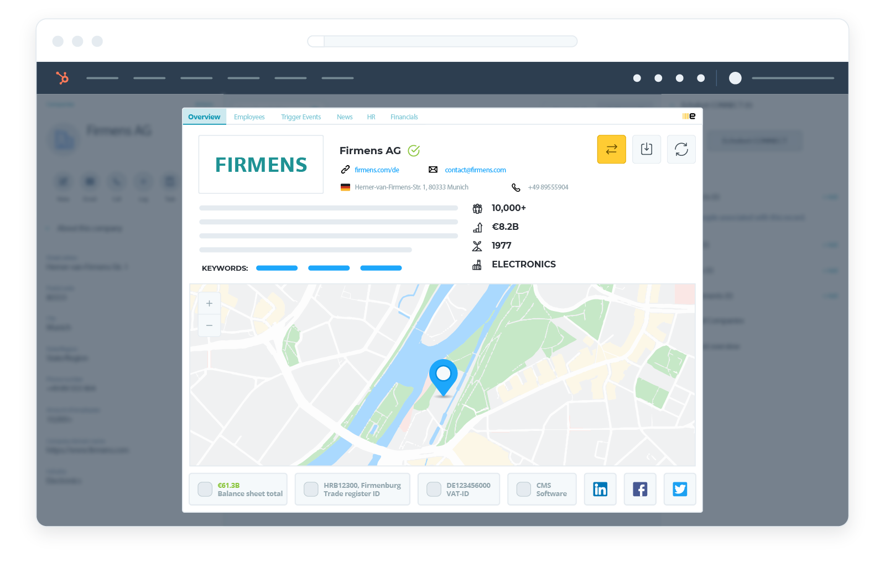The width and height of the screenshot is (885, 563).
Task: Open the Firmens LinkedIn profile
Action: pos(600,489)
